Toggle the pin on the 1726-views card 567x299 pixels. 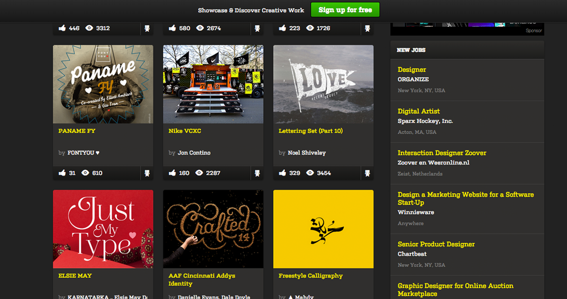click(367, 28)
